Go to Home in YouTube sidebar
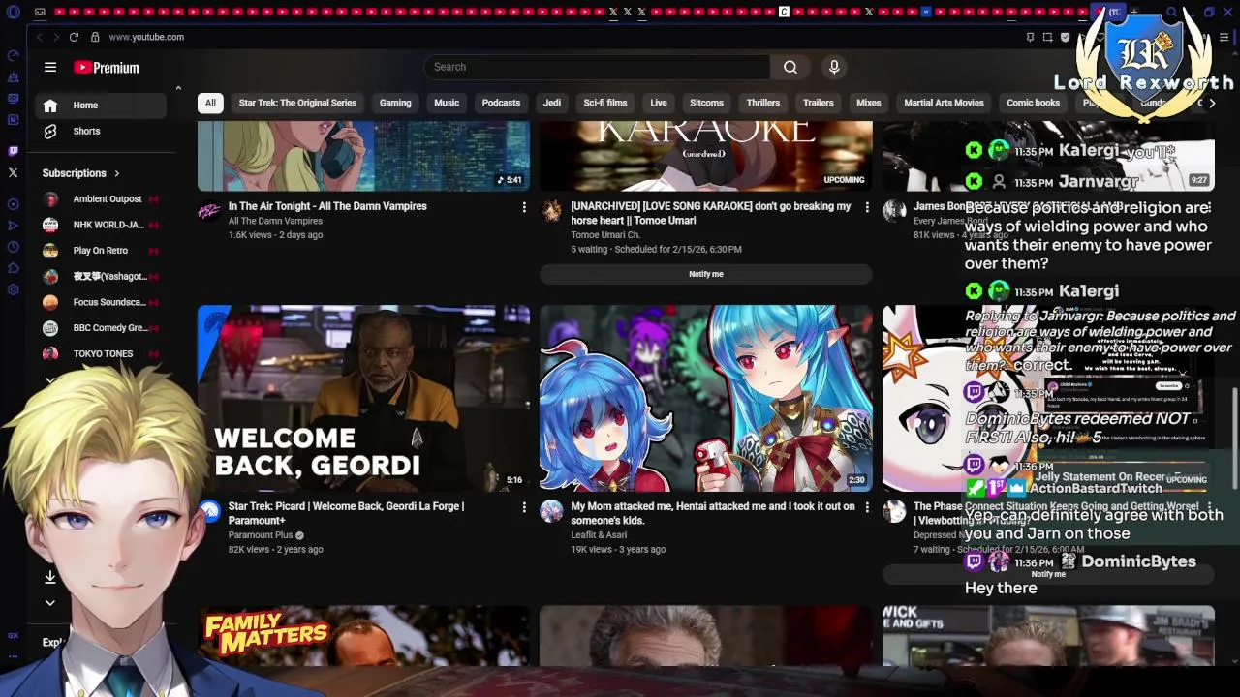Viewport: 1240px width, 697px height. pos(101,106)
